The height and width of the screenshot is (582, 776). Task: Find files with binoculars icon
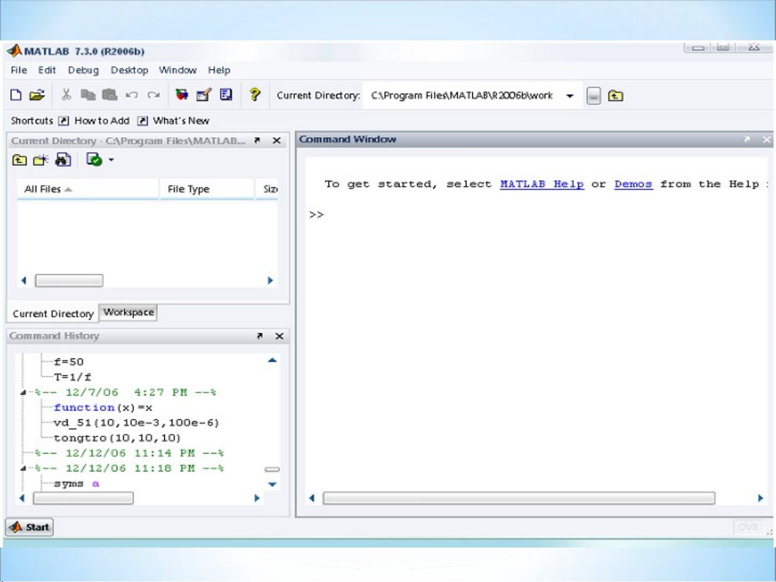63,160
